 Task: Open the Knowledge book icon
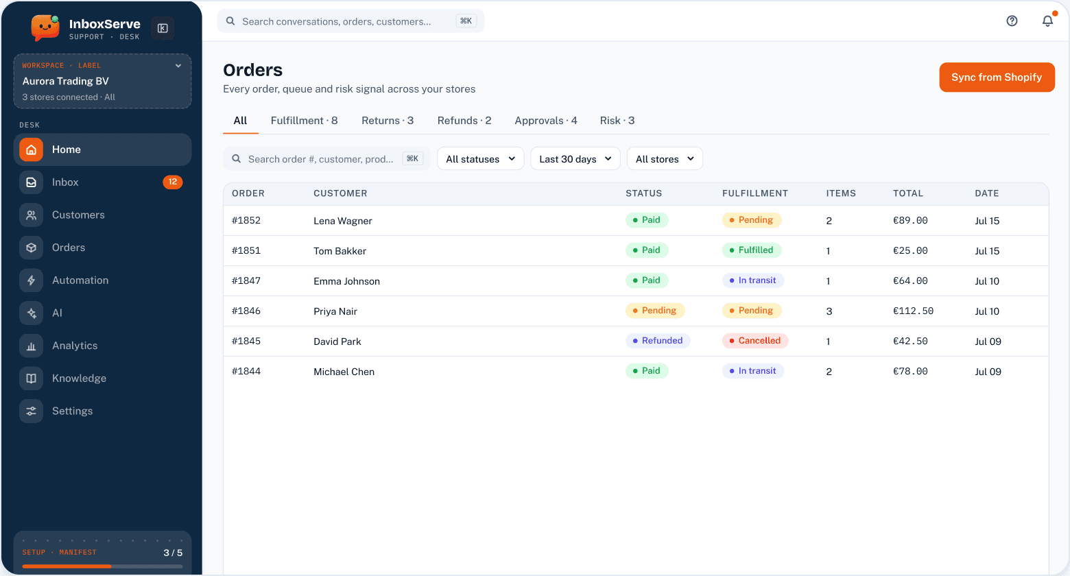point(31,379)
